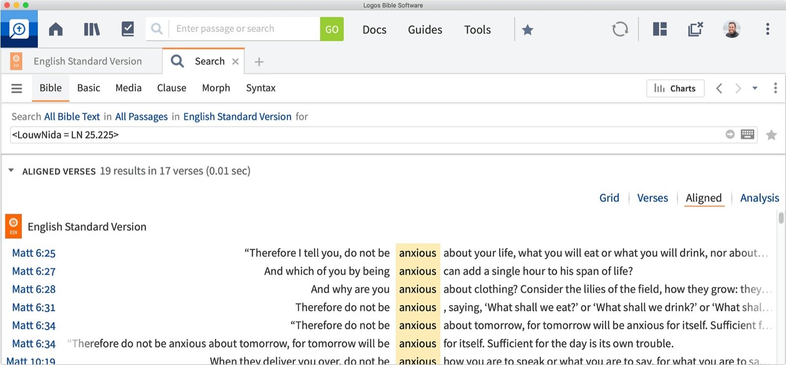Click the ESV icon beside results heading

13,226
